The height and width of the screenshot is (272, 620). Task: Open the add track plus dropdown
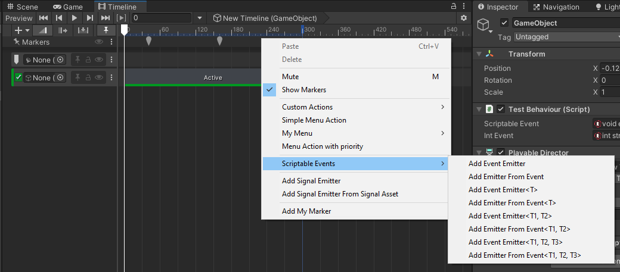point(21,30)
